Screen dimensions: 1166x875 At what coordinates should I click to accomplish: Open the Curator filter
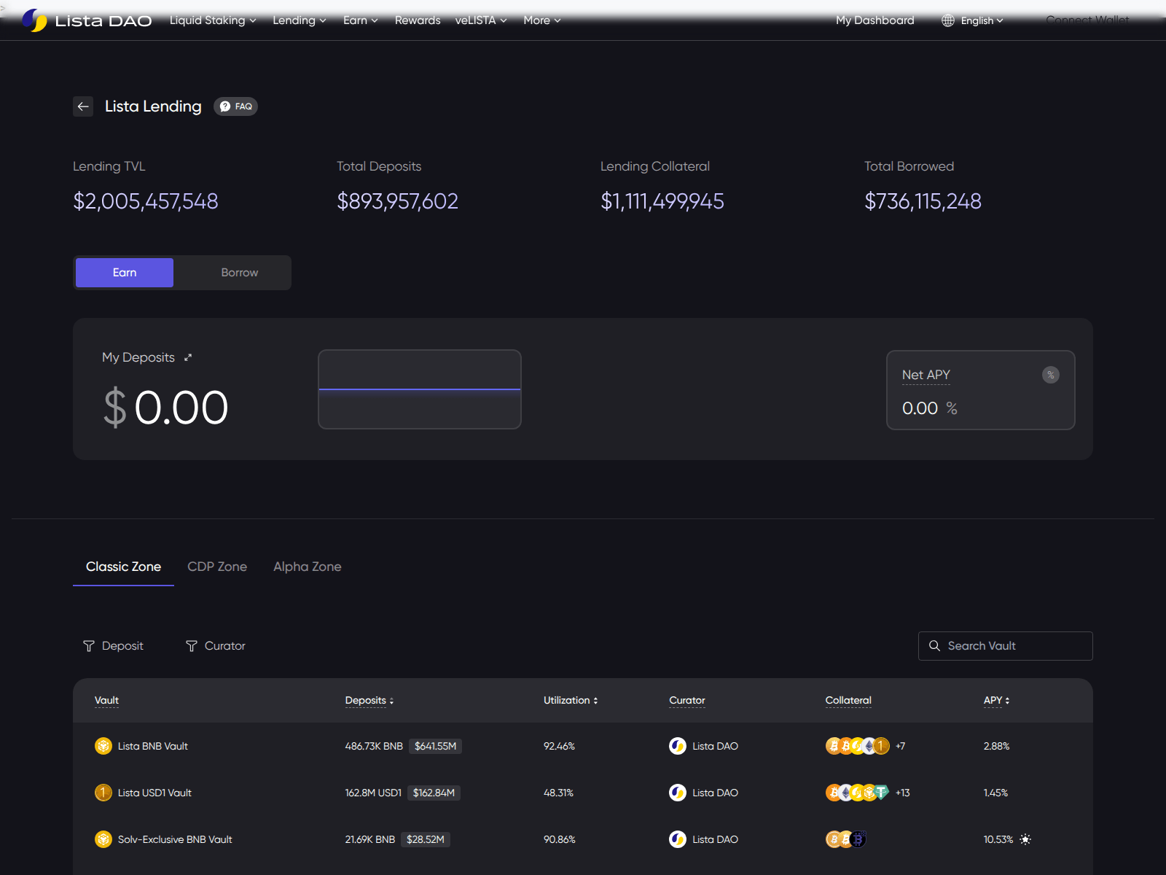coord(216,646)
